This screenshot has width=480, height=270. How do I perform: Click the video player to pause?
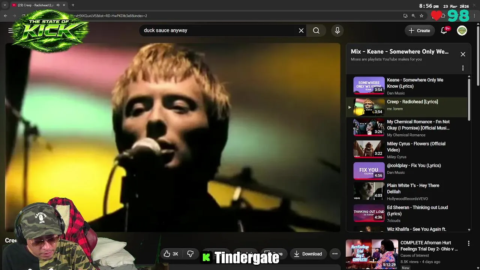pos(172,137)
